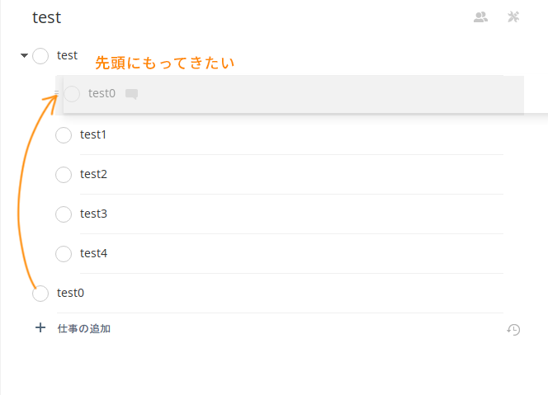Mark parent task test as complete
Viewport: 548px width, 395px height.
[x=40, y=56]
